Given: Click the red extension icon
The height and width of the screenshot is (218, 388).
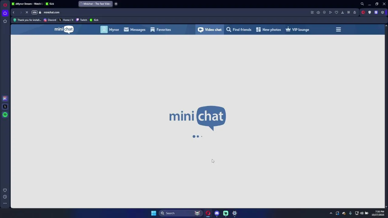Looking at the screenshot, I should click(363, 12).
